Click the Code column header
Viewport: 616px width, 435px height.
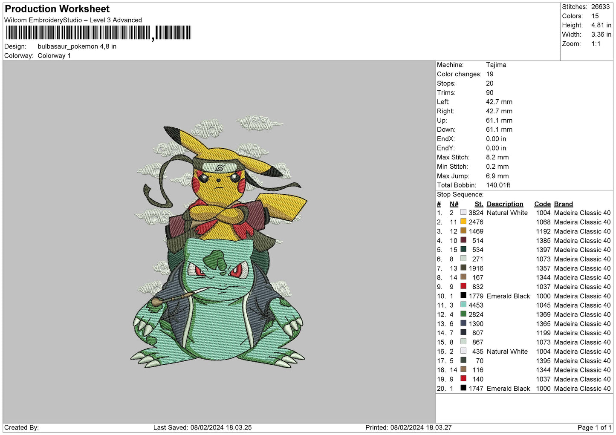[x=542, y=204]
